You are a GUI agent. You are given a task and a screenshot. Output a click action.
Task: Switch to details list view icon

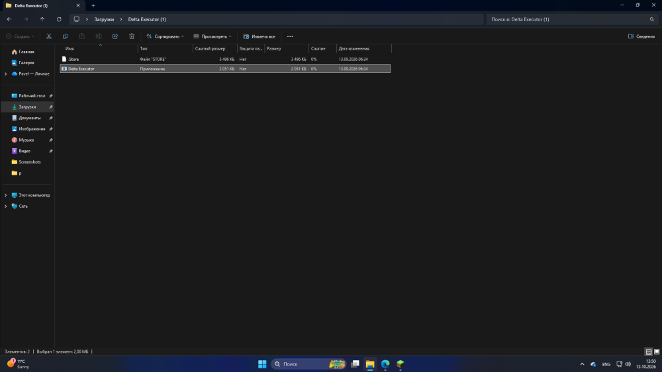649,351
